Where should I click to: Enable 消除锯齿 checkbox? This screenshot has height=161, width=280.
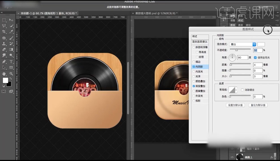click(242, 90)
